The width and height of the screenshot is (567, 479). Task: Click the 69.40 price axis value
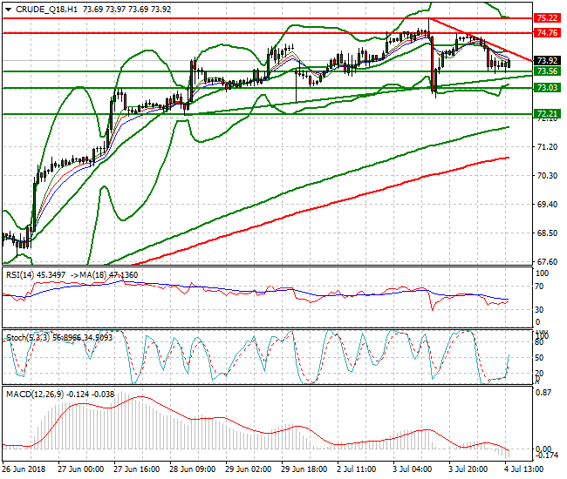tap(547, 205)
